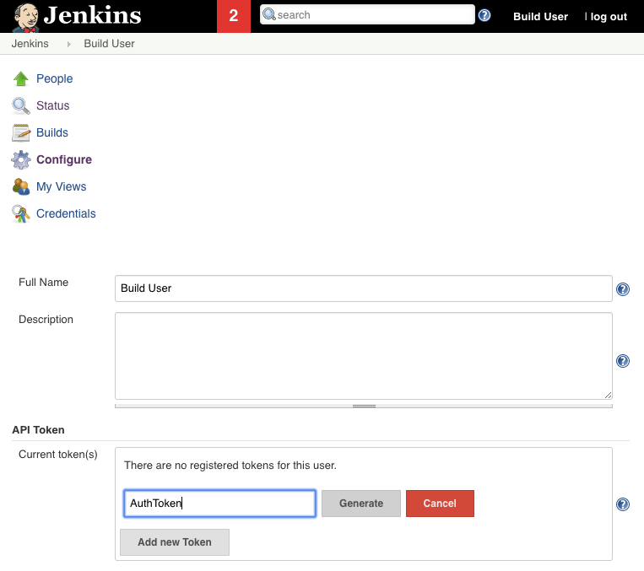Focus the search input field
The width and height of the screenshot is (644, 571).
[367, 14]
